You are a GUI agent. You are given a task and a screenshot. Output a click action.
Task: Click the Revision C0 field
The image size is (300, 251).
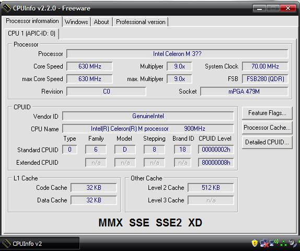point(106,92)
